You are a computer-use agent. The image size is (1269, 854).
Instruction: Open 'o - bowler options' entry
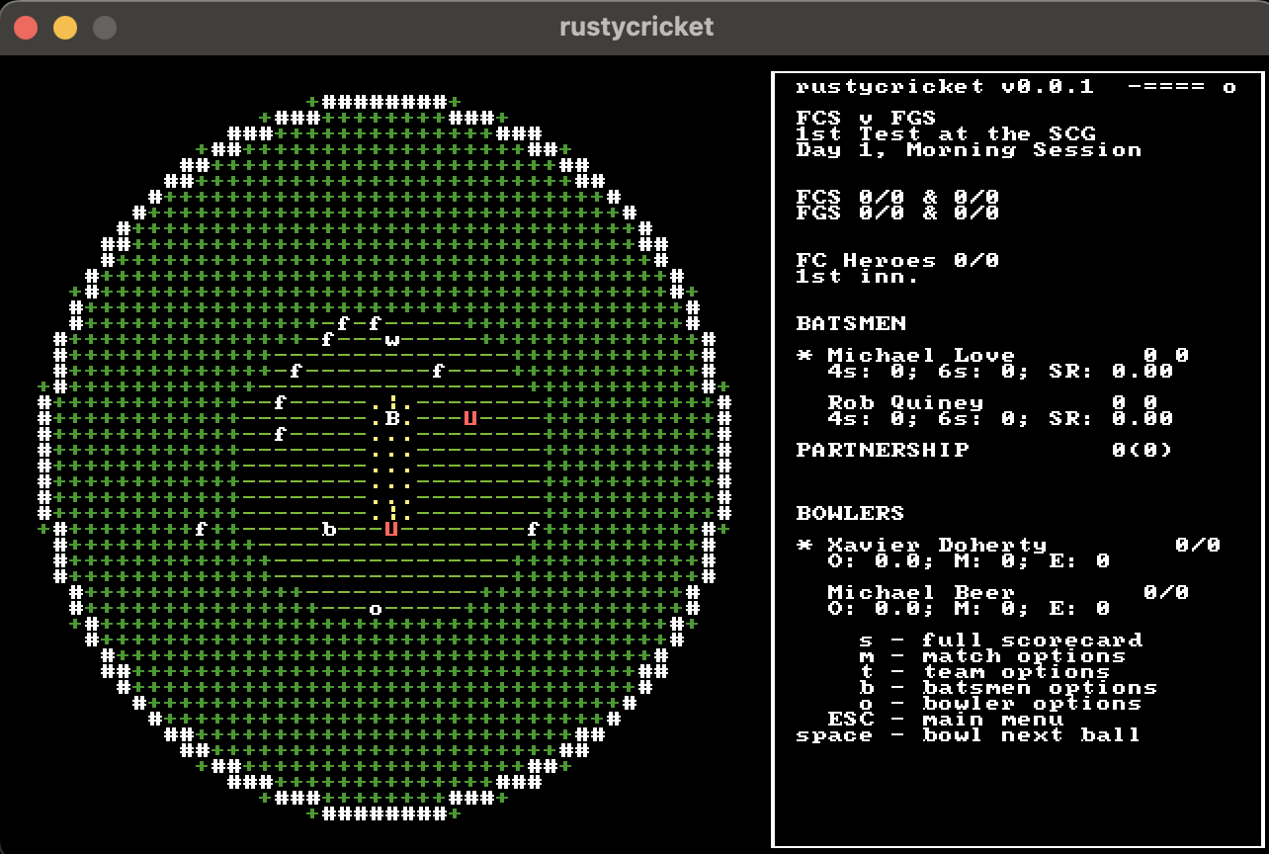[x=1001, y=704]
